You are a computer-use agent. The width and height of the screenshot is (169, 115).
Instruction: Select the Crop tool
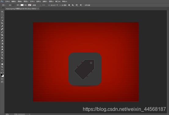(2, 23)
